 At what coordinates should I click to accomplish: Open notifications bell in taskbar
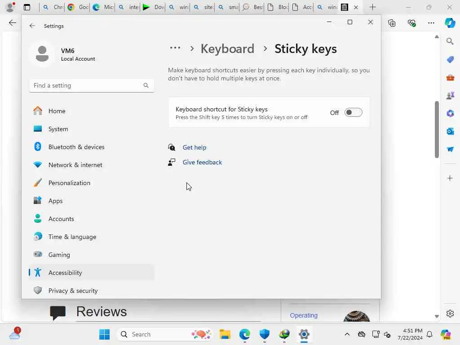(429, 334)
